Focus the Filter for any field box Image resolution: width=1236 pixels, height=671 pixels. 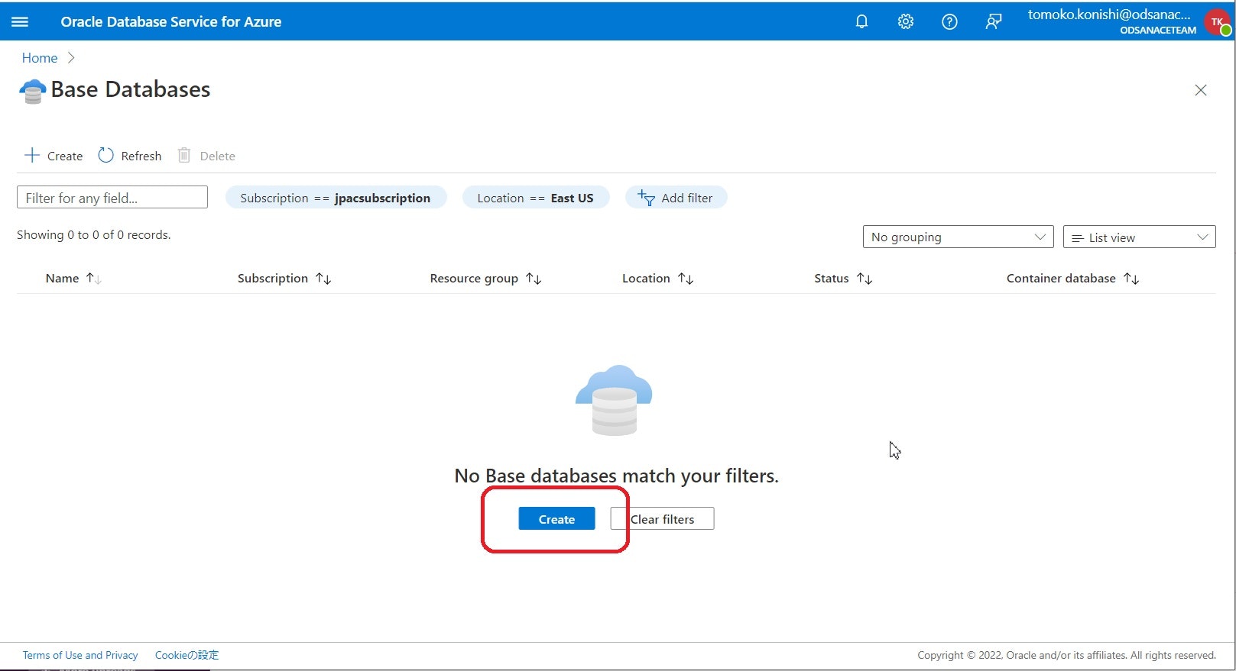tap(112, 198)
